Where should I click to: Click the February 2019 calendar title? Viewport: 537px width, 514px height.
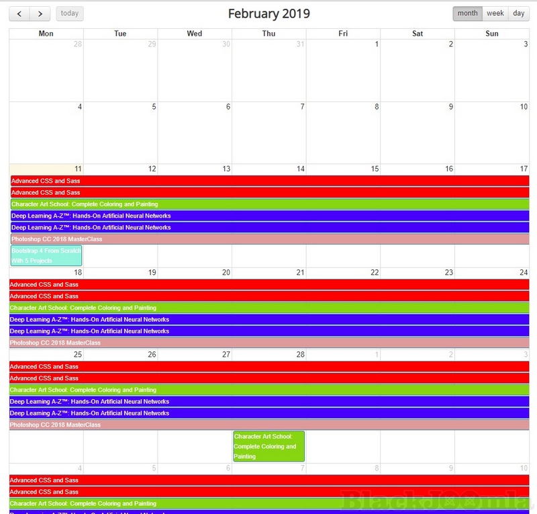(x=268, y=13)
